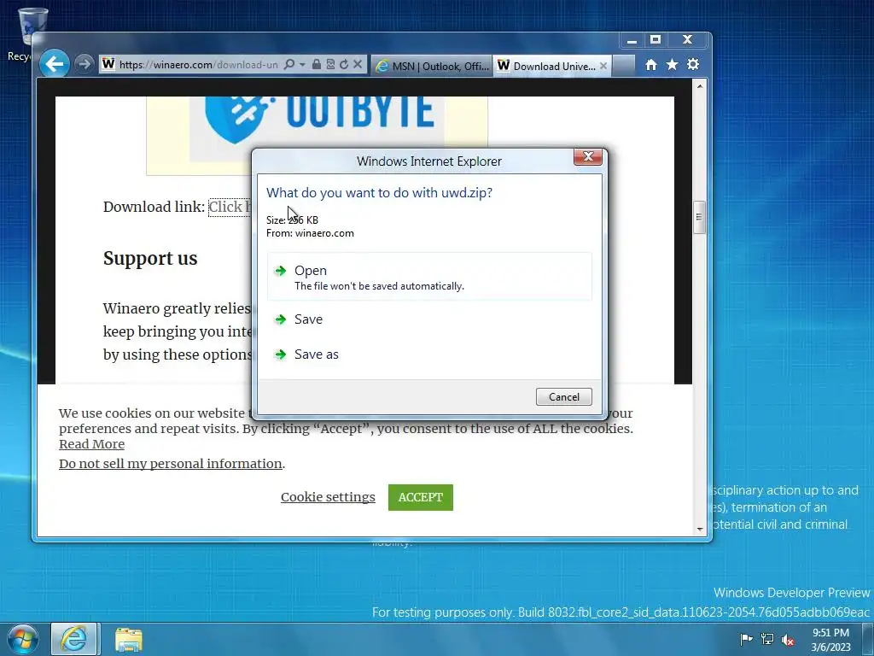Image resolution: width=874 pixels, height=656 pixels.
Task: Close the Windows Internet Explorer dialog
Action: (x=587, y=157)
